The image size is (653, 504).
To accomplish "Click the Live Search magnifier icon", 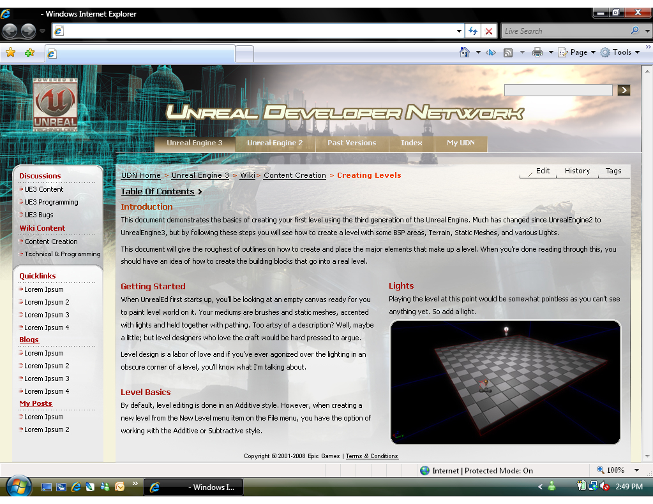I will point(634,31).
